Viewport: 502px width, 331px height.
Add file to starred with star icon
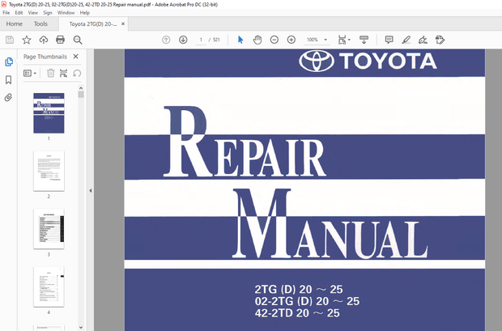coord(27,40)
